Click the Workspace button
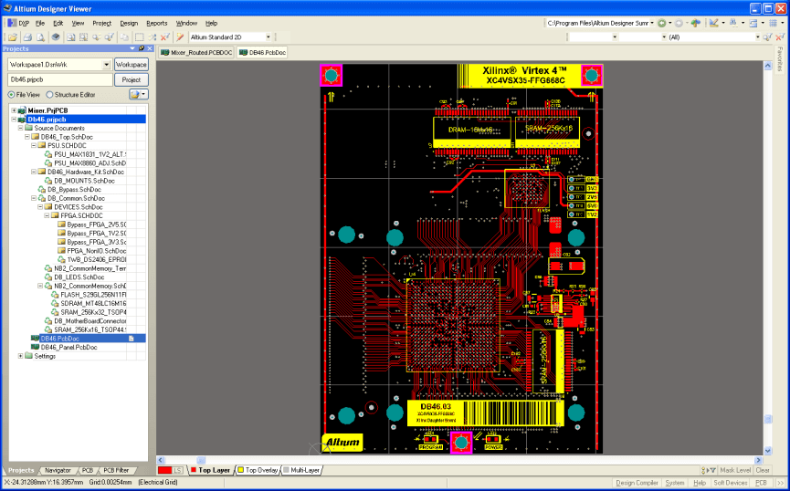790x491 pixels. (131, 65)
